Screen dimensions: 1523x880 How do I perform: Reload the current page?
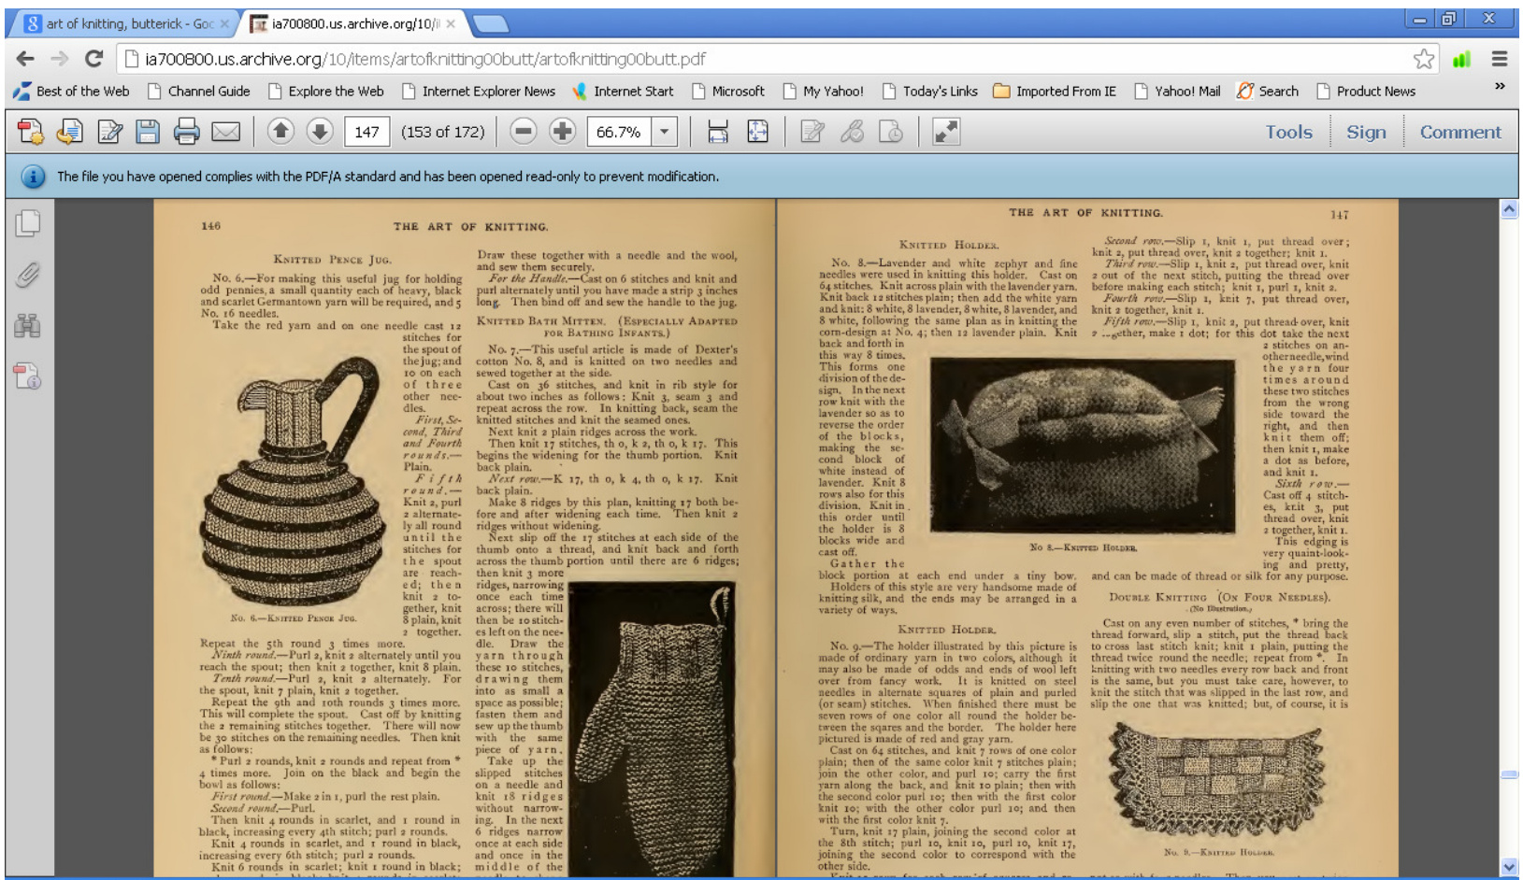[x=93, y=59]
